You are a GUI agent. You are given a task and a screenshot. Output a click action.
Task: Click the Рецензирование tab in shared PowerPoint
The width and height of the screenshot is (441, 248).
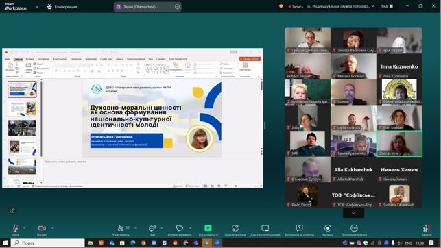(x=136, y=59)
